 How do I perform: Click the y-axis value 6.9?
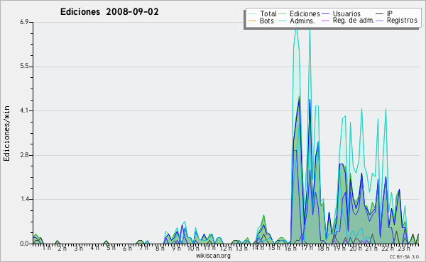click(24, 22)
